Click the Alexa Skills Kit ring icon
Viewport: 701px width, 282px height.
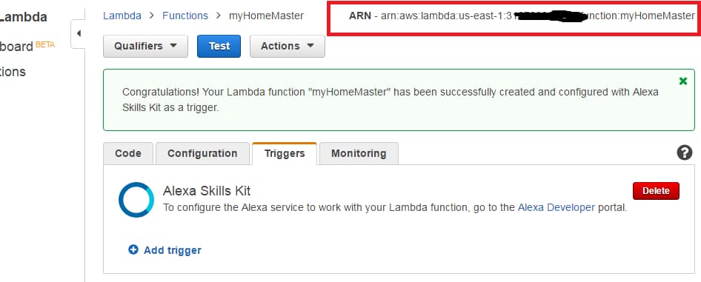point(136,199)
